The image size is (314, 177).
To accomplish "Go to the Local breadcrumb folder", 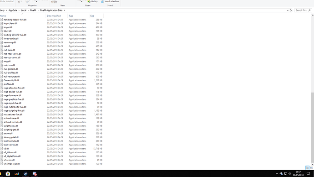I will pos(24,10).
